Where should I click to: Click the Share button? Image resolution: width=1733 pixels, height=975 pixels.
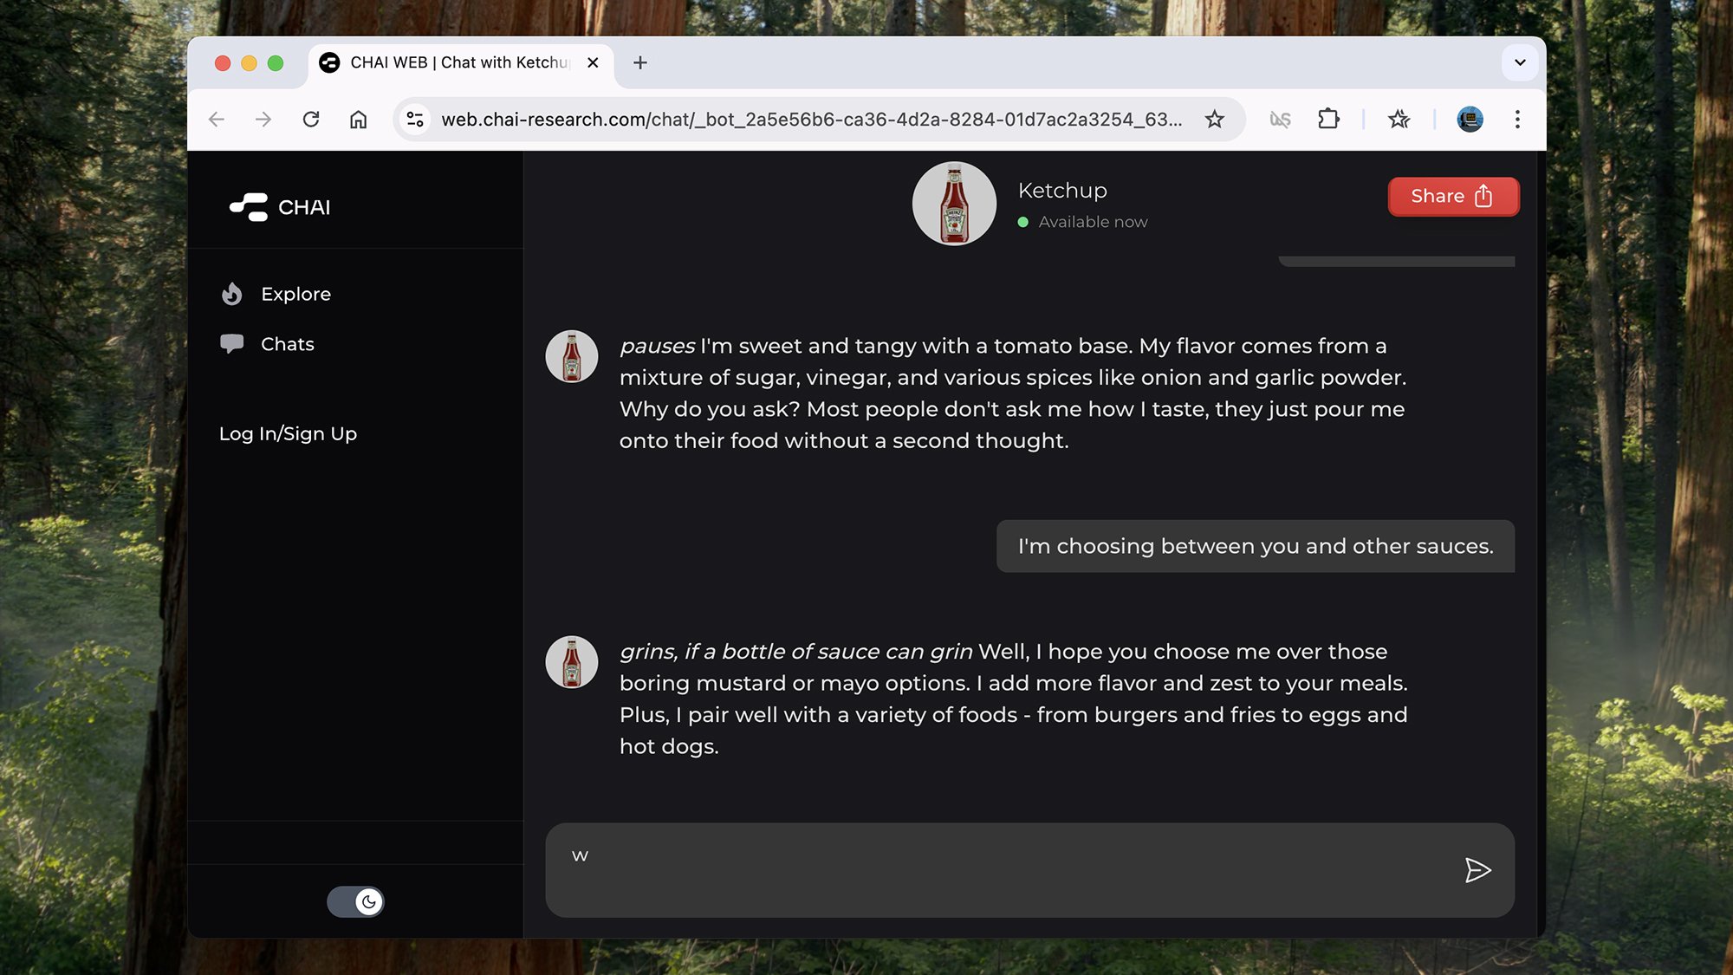(1453, 197)
